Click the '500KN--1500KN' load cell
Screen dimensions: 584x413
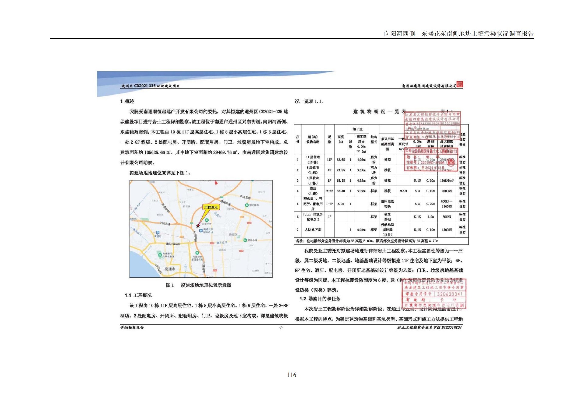pos(447,204)
